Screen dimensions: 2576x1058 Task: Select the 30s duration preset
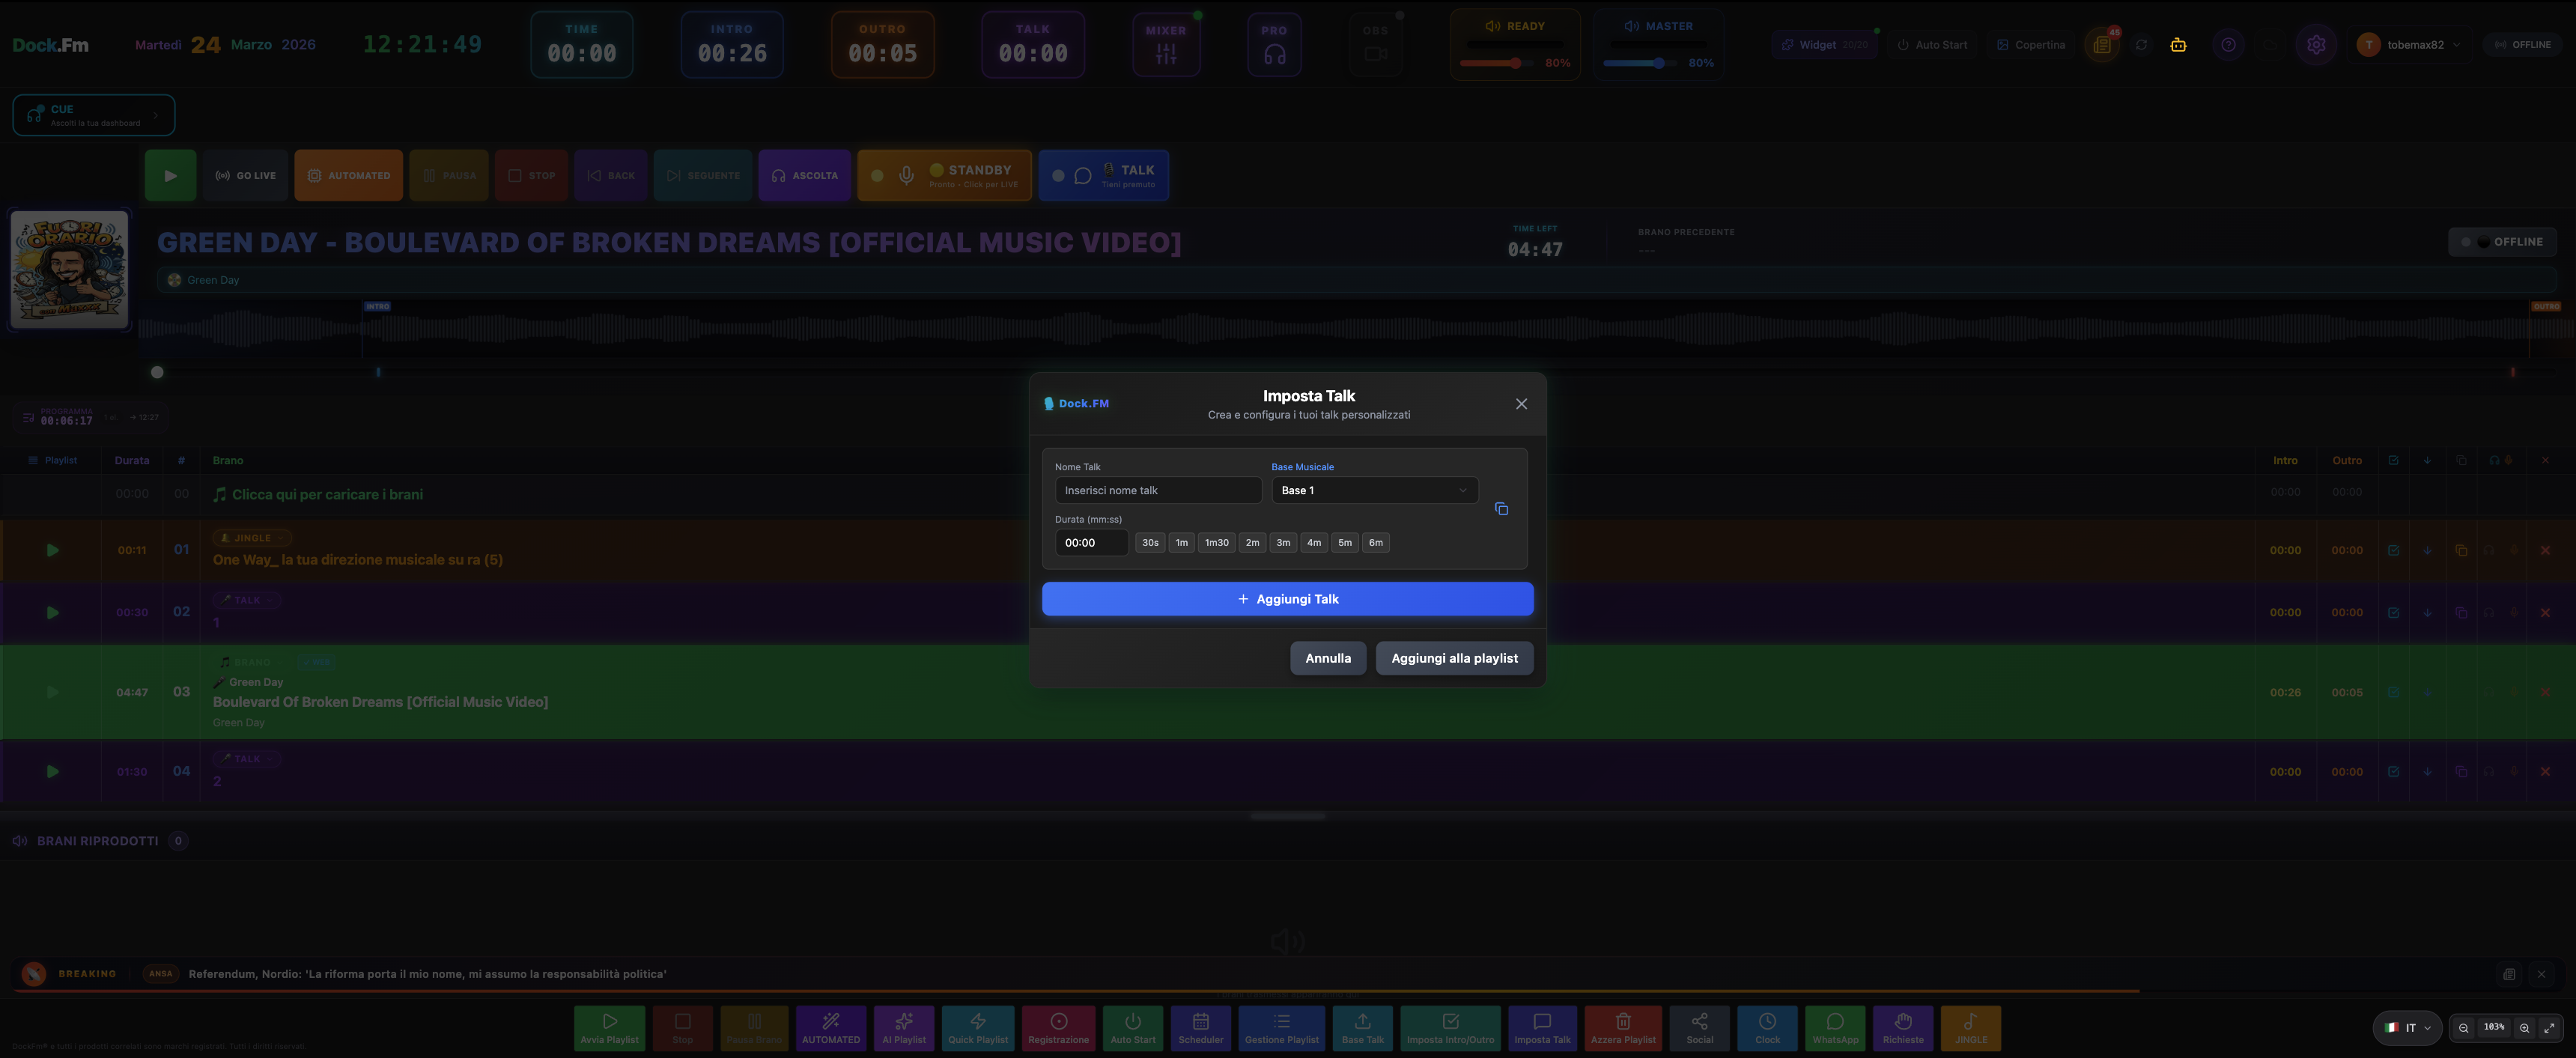click(x=1150, y=543)
